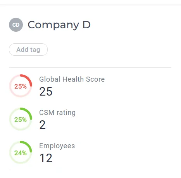
Task: Click the Employees label
Action: coord(57,146)
